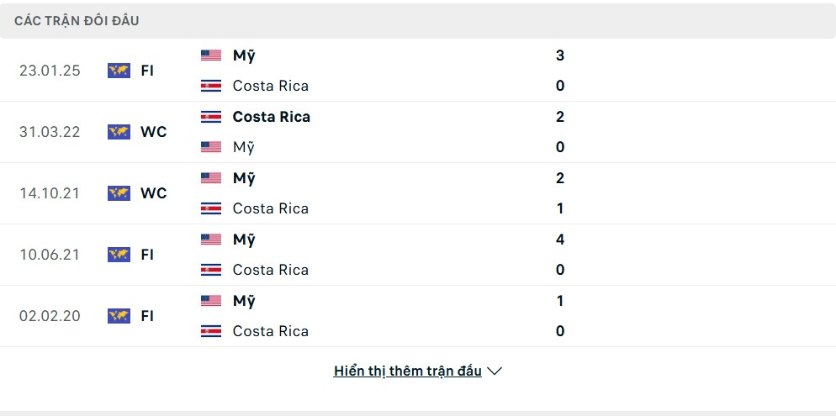This screenshot has height=416, width=836.
Task: Open Costa Rica team in 14.10.21 match
Action: 271,208
